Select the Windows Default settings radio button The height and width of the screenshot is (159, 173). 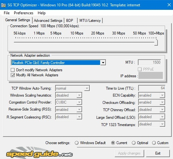(77, 143)
